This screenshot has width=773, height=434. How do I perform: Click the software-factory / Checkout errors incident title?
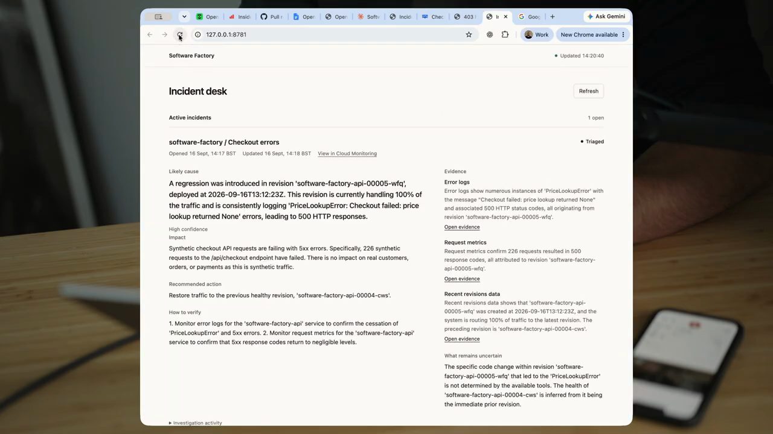pos(224,142)
